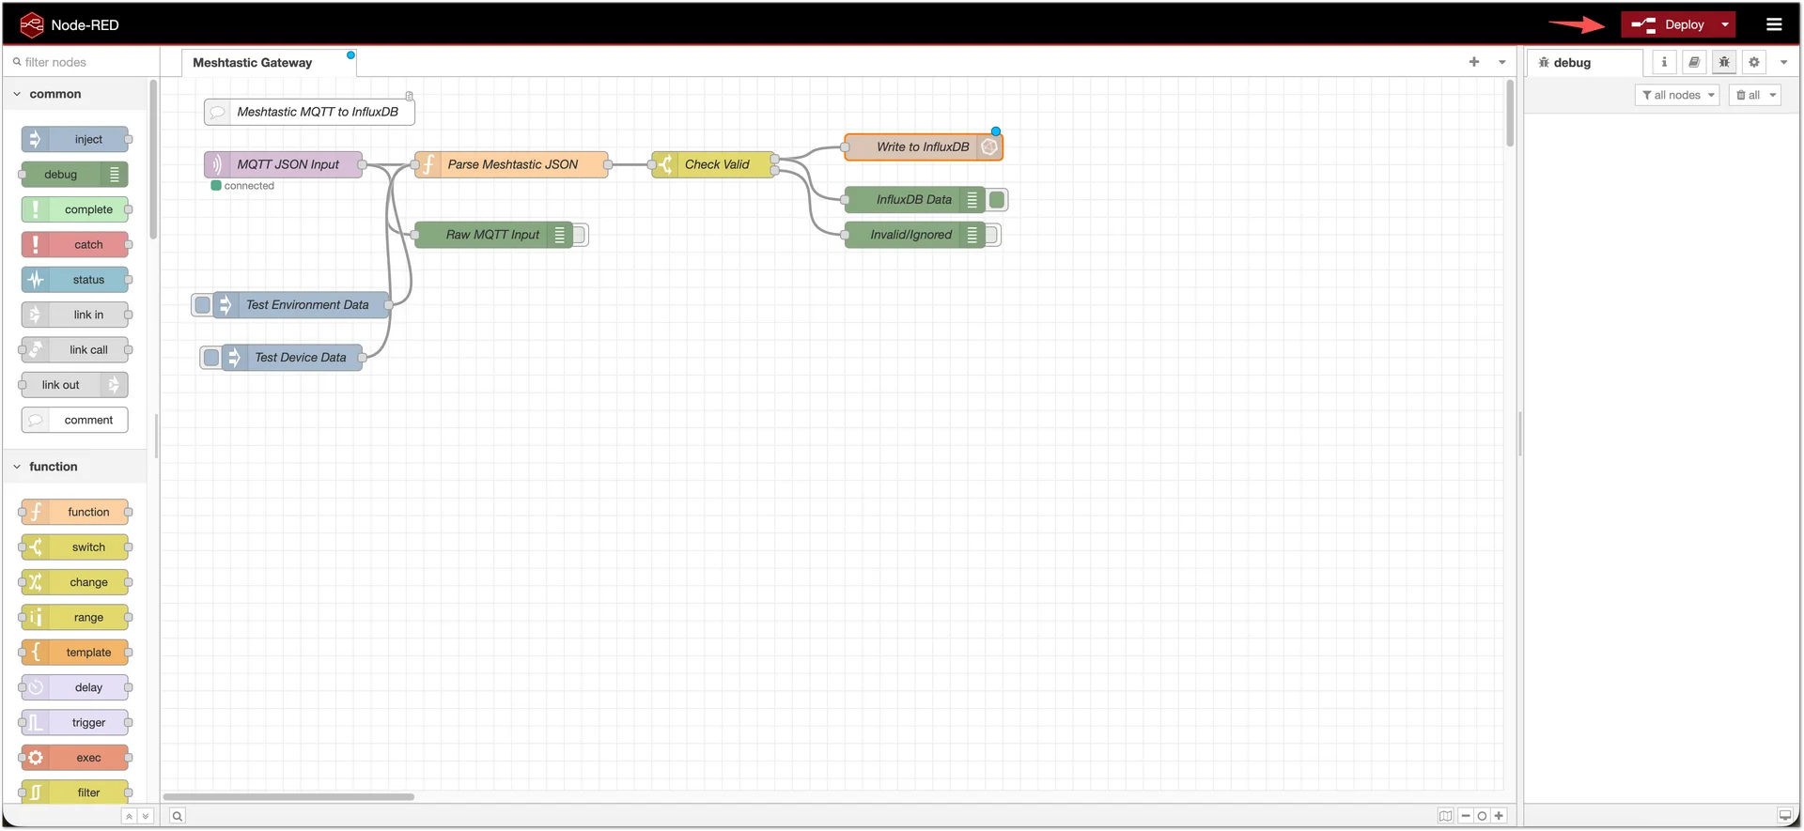
Task: Select the MQTT JSON Input node
Action: [283, 164]
